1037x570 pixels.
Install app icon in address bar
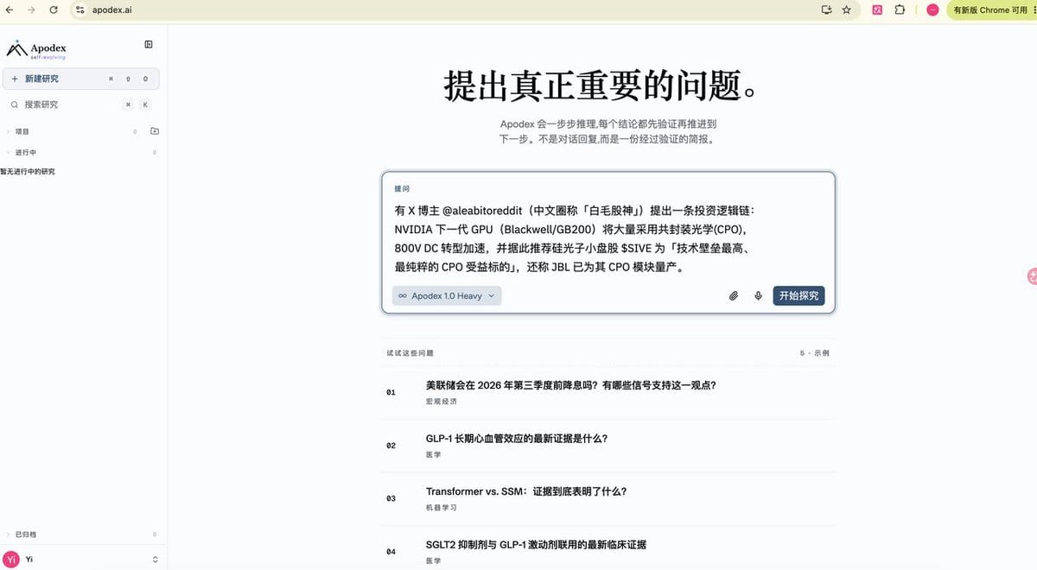pos(826,9)
